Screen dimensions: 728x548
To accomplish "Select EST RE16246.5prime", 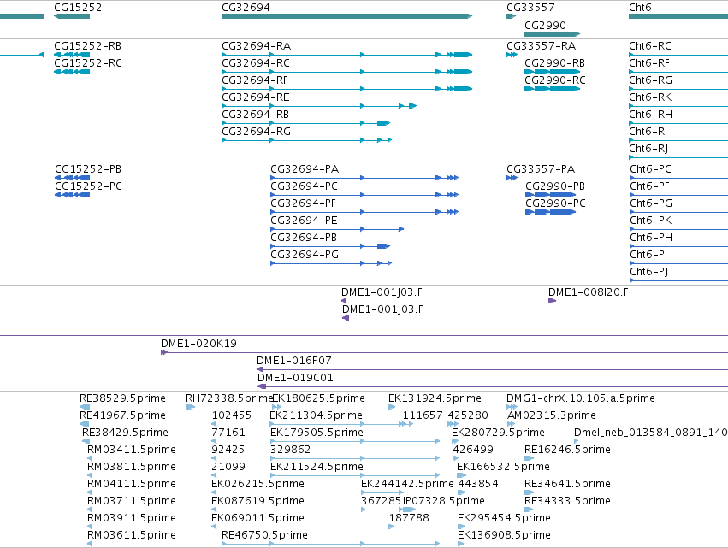I will coord(567,450).
